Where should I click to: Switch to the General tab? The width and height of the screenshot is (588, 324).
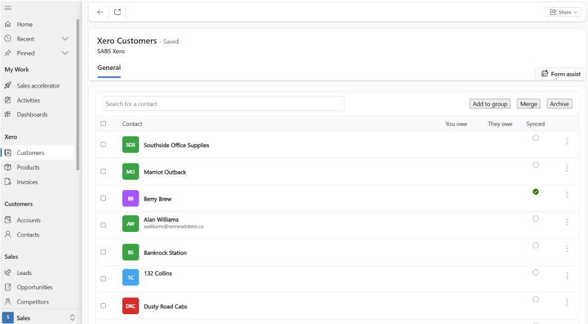109,68
